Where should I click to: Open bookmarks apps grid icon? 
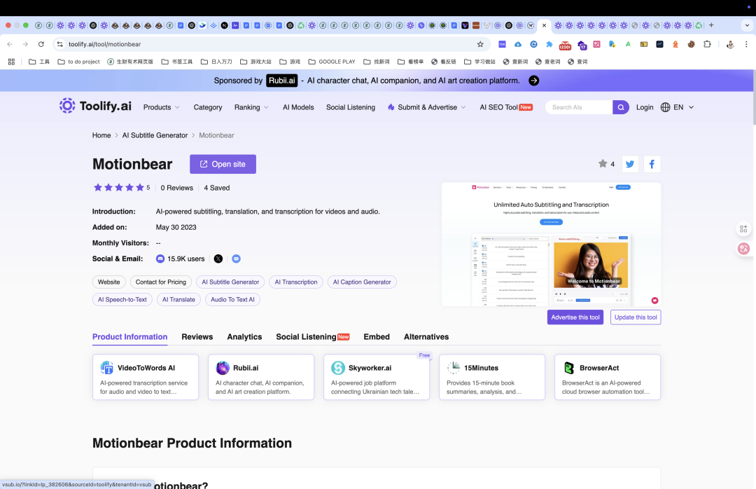tap(12, 62)
